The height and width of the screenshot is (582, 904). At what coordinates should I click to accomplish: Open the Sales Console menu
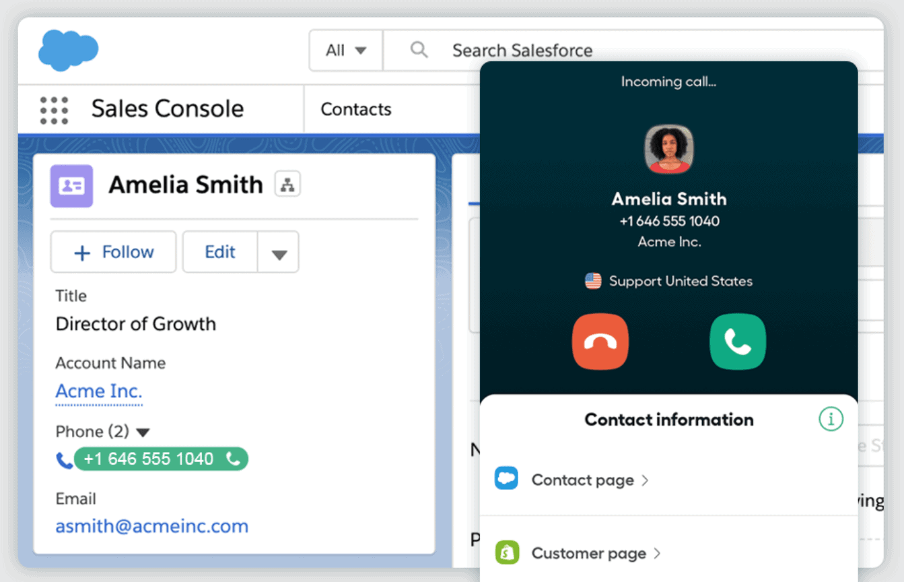[x=166, y=108]
